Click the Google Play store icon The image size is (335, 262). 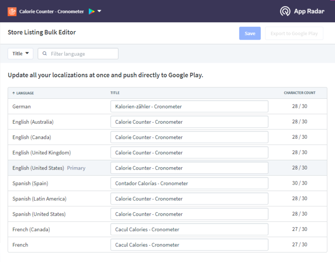pyautogui.click(x=92, y=11)
